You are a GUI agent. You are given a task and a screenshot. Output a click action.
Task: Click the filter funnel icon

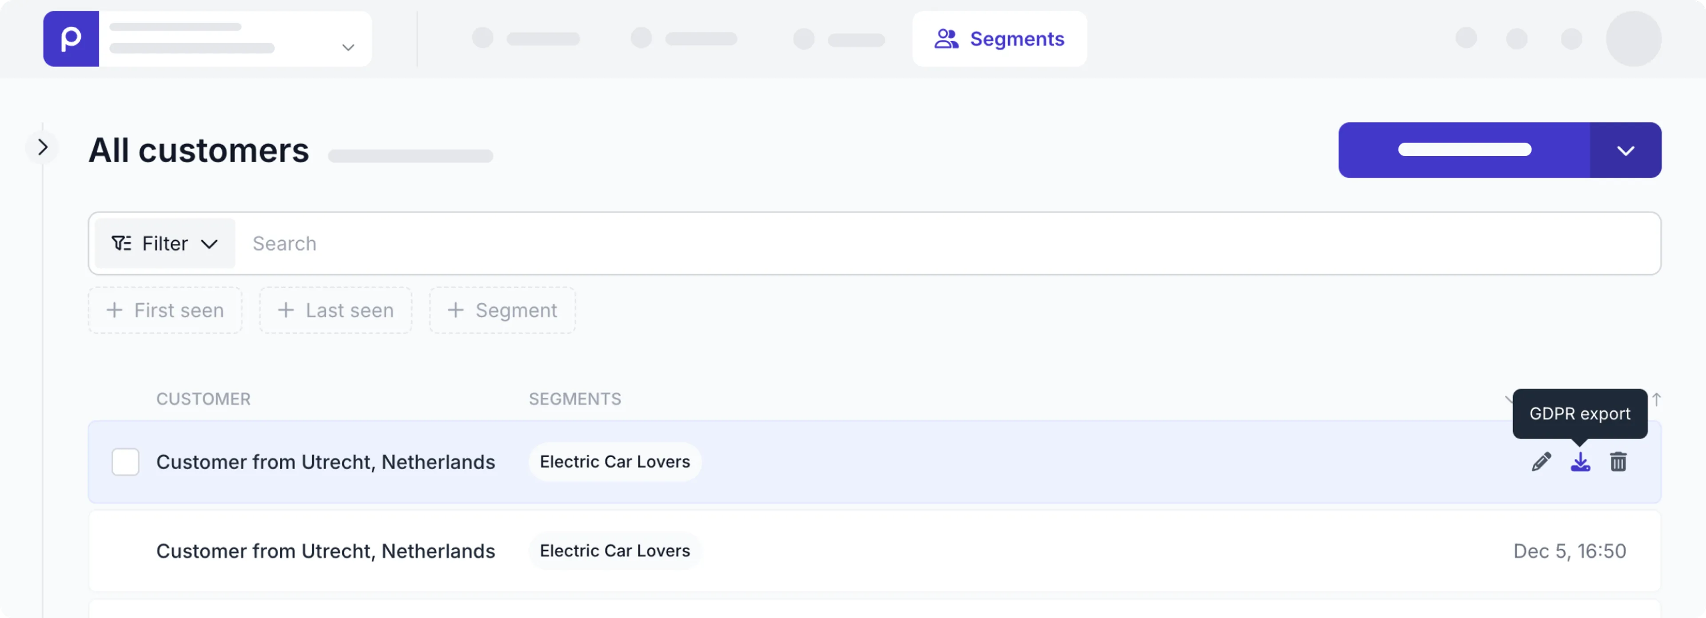pos(121,243)
